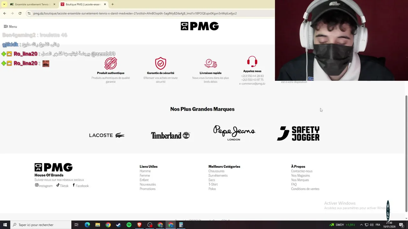Click the Livraison rapide scooter icon
408x229 pixels.
(x=210, y=63)
